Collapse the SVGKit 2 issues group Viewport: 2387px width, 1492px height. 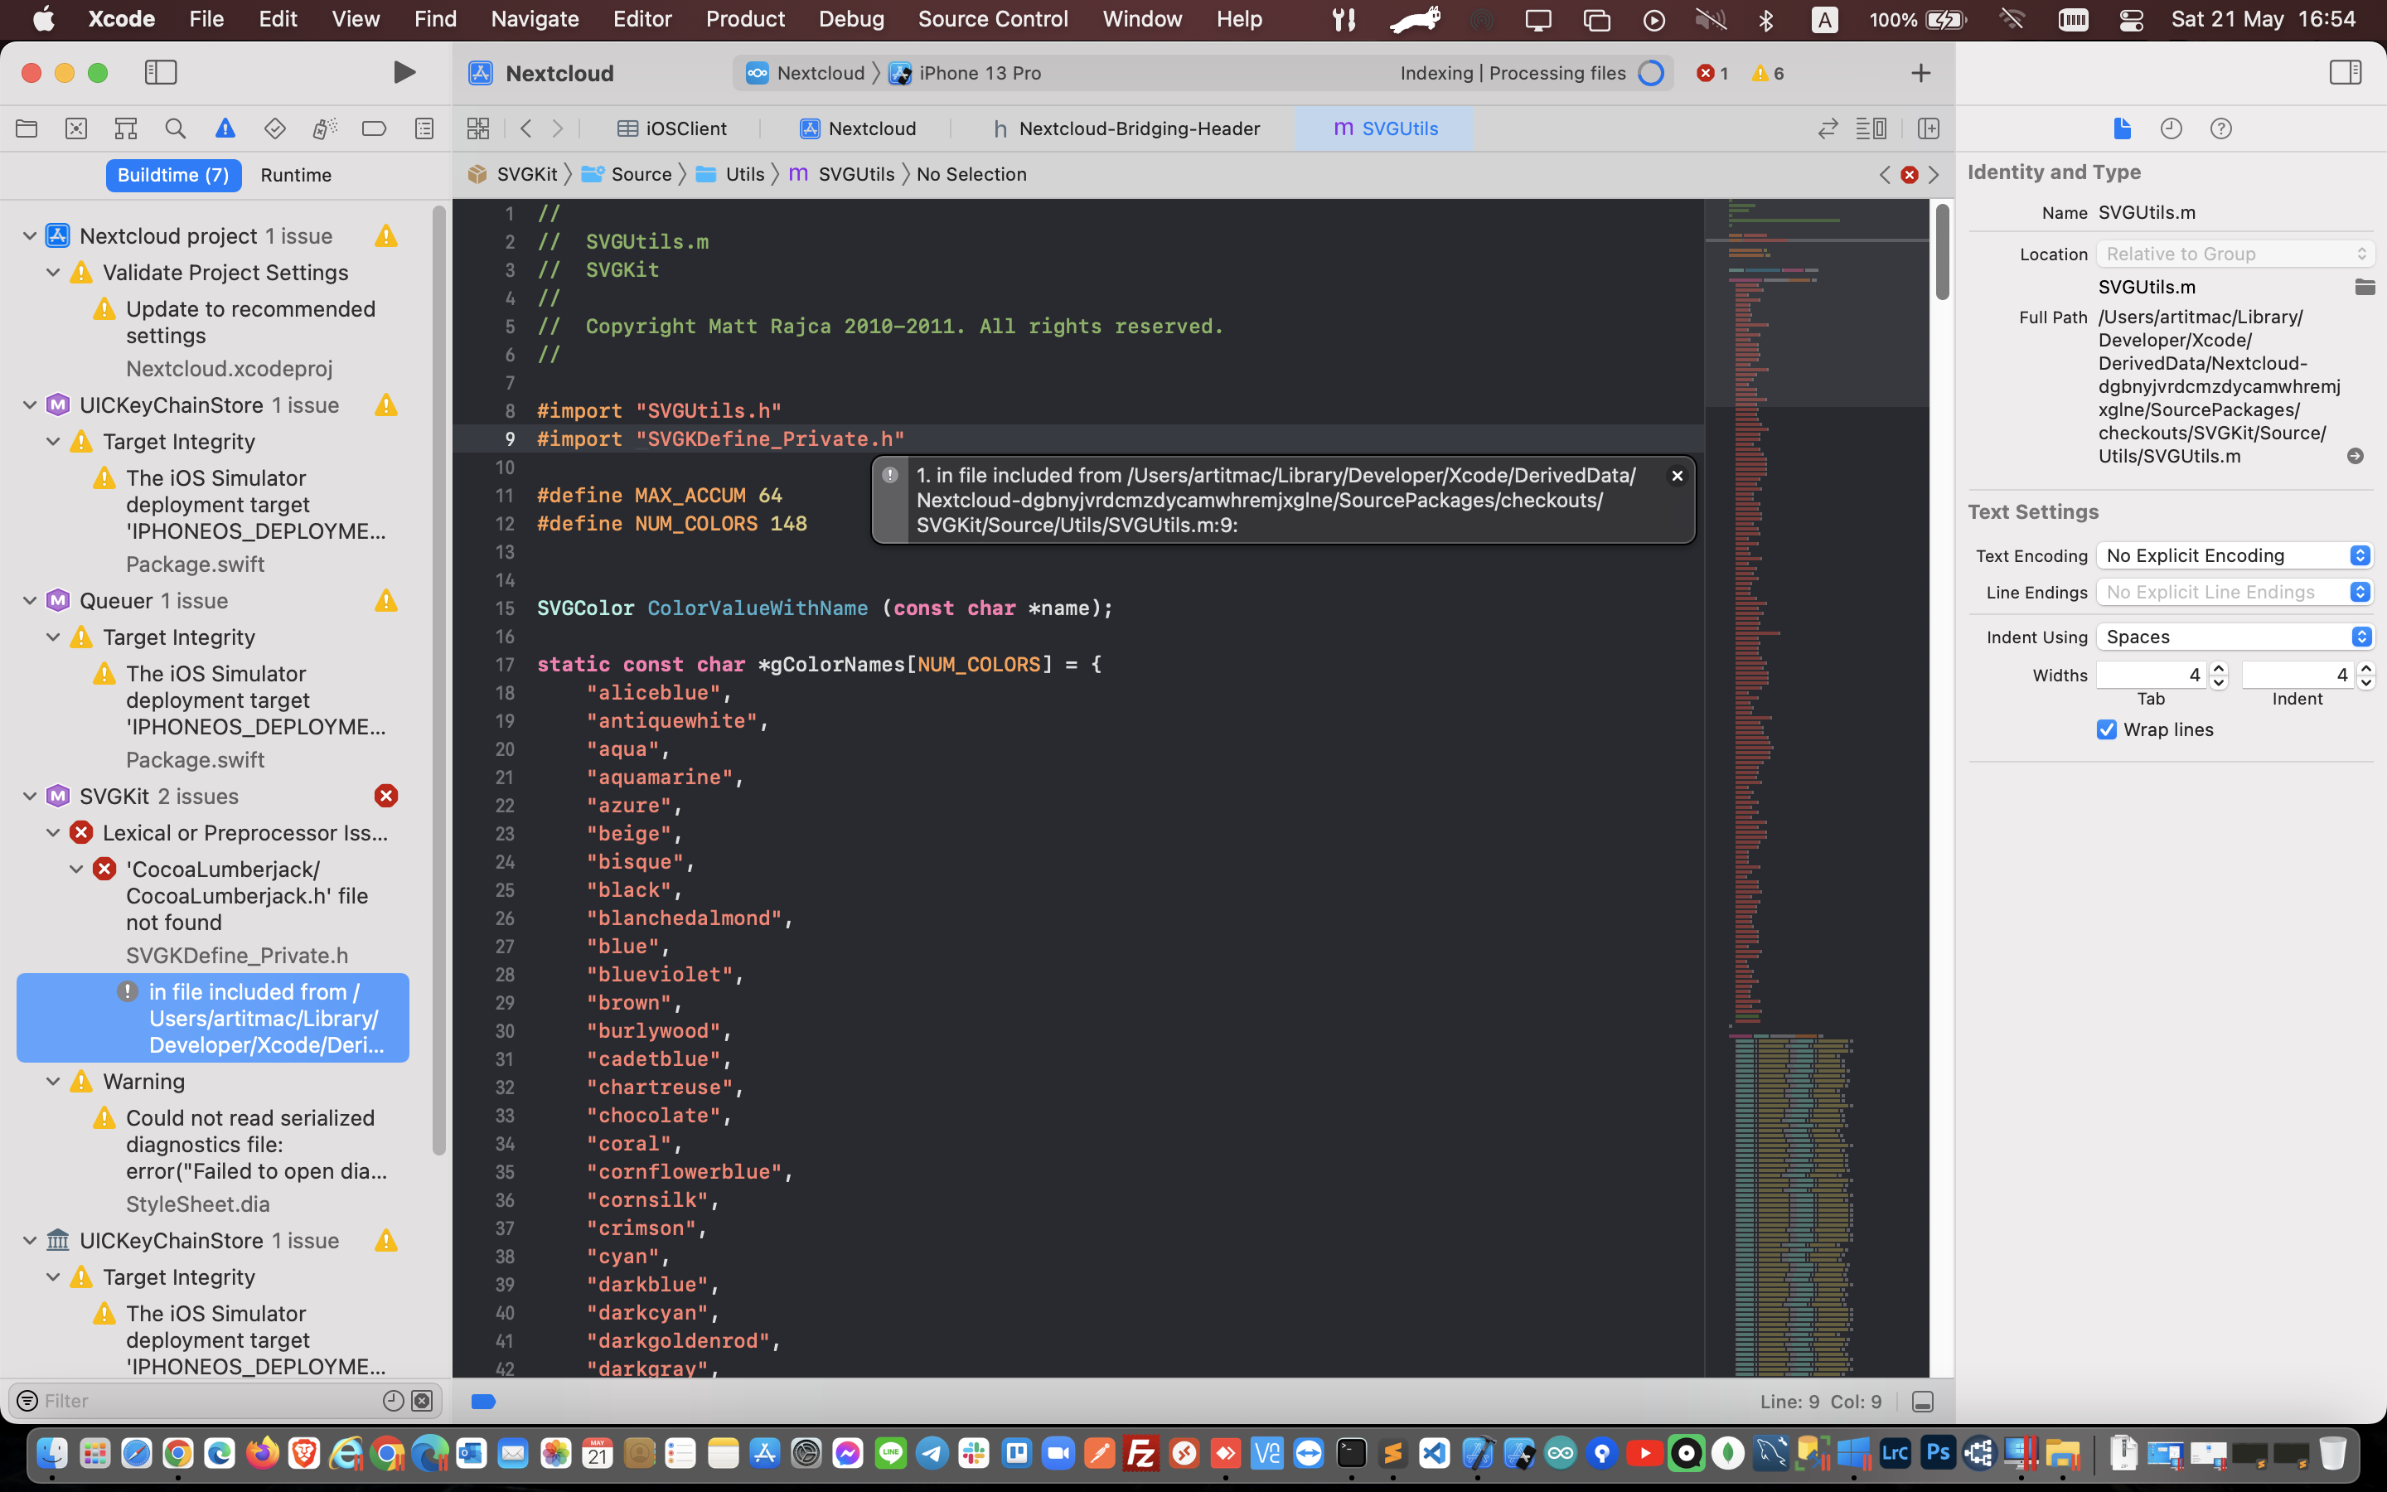point(30,797)
